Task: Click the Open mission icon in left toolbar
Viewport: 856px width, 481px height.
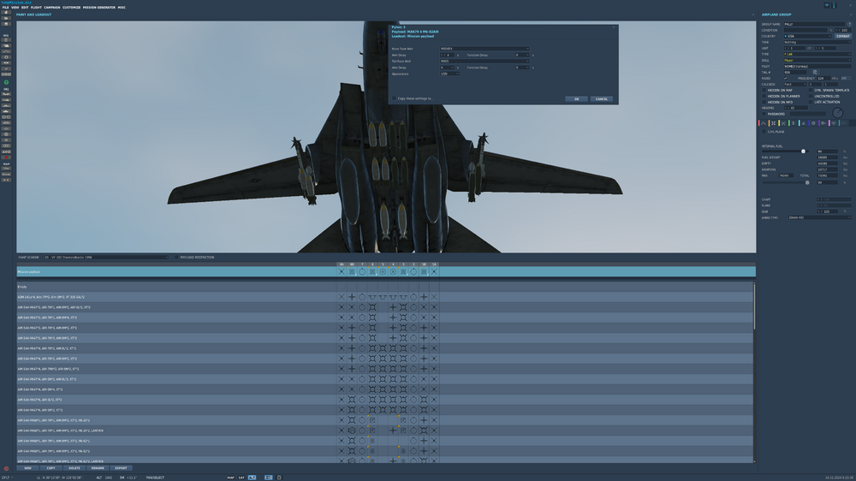Action: tap(6, 18)
